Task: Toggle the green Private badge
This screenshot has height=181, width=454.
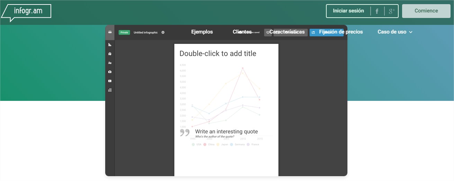Action: pyautogui.click(x=124, y=32)
